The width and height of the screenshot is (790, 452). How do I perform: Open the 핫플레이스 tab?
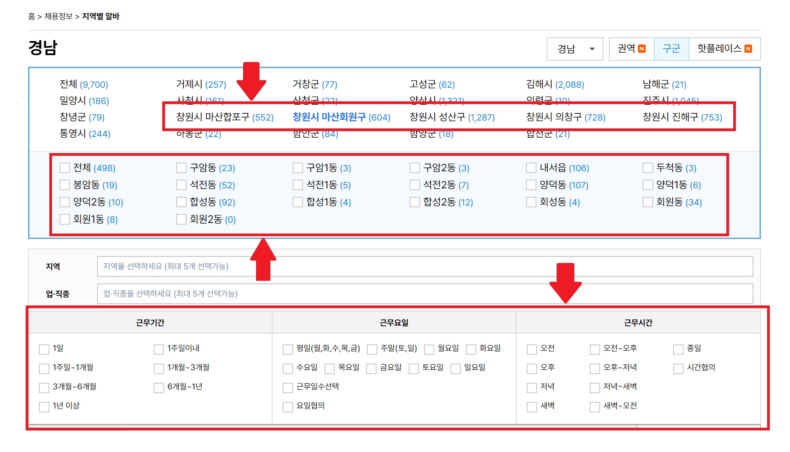pyautogui.click(x=724, y=49)
